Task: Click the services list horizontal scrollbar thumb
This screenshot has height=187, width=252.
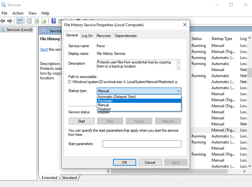Action: pos(169,171)
